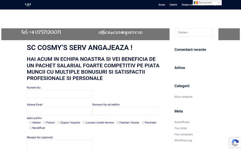
Task: Tick the Zugrav/ Vopsitor checkbox
Action: 59,122
